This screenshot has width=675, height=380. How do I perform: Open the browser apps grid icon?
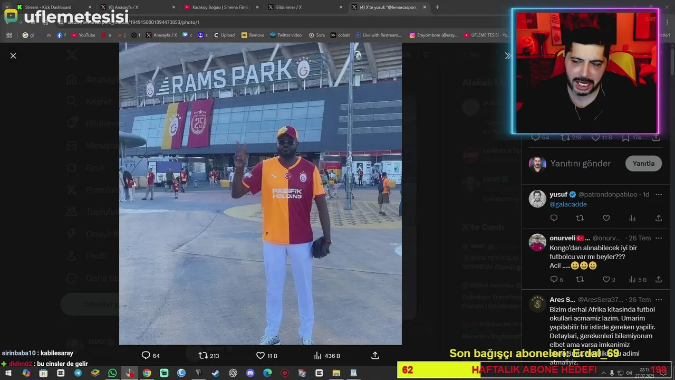pyautogui.click(x=9, y=35)
